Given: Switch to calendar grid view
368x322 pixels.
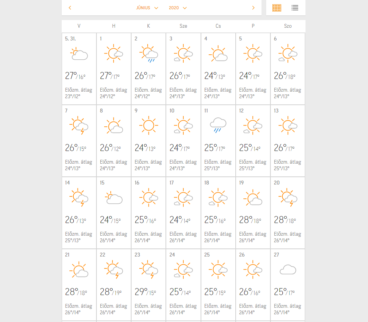Looking at the screenshot, I should [277, 8].
